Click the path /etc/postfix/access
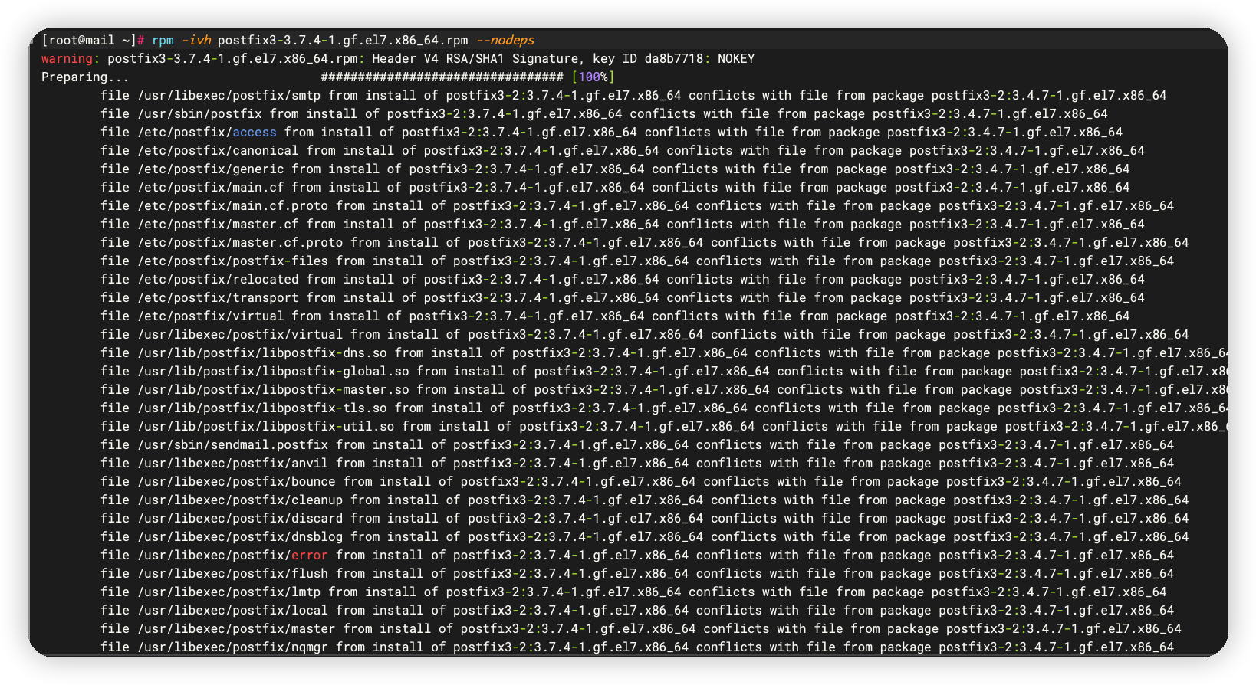 coord(207,132)
